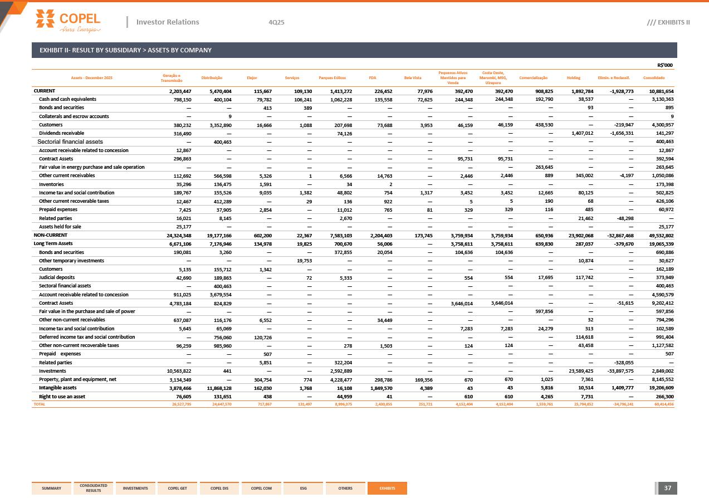Click the TOTAL row label

pyautogui.click(x=39, y=404)
